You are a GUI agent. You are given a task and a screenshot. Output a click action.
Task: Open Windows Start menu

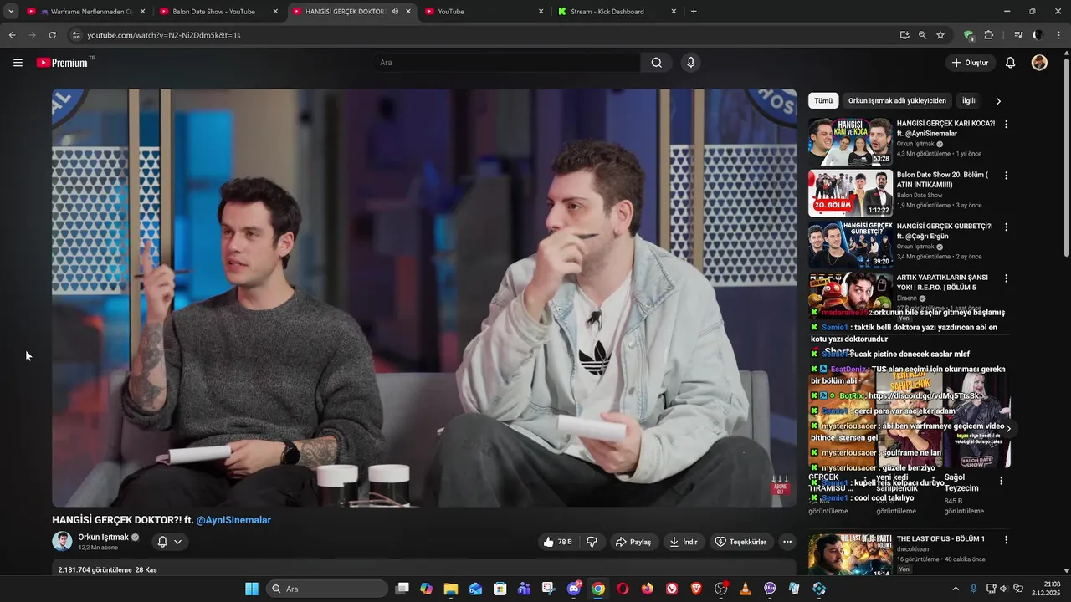point(251,589)
